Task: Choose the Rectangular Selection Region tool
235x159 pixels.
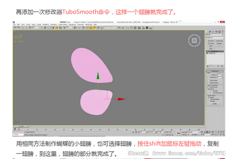Action: [49, 28]
